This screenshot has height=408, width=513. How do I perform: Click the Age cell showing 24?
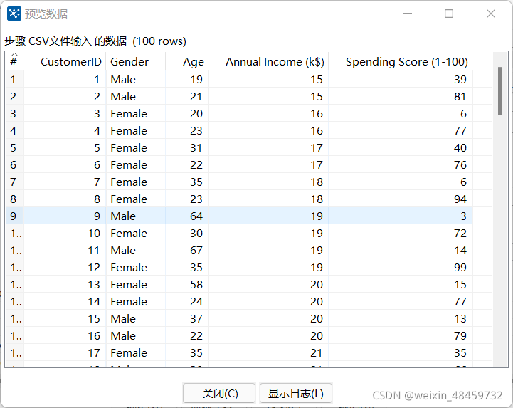pyautogui.click(x=187, y=302)
